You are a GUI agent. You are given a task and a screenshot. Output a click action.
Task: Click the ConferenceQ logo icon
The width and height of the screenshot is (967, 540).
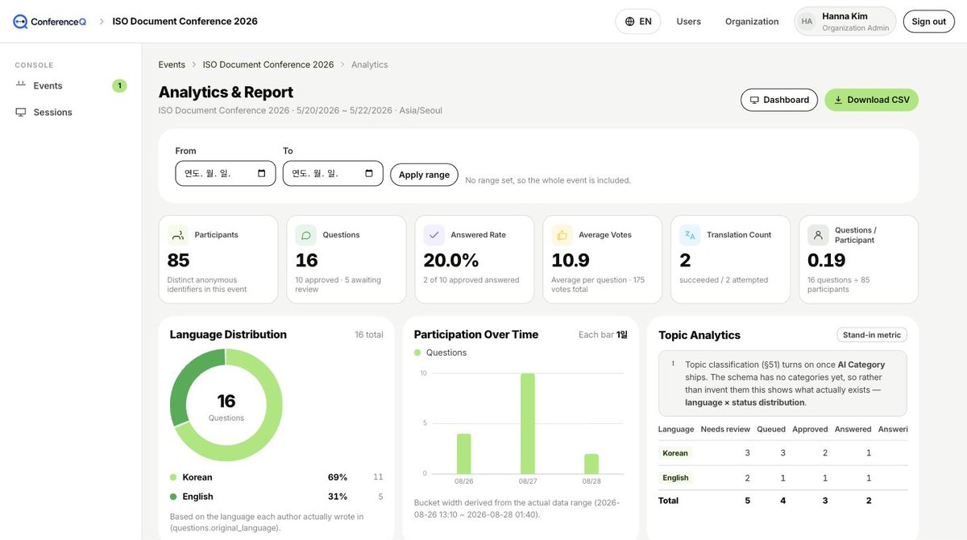click(20, 22)
